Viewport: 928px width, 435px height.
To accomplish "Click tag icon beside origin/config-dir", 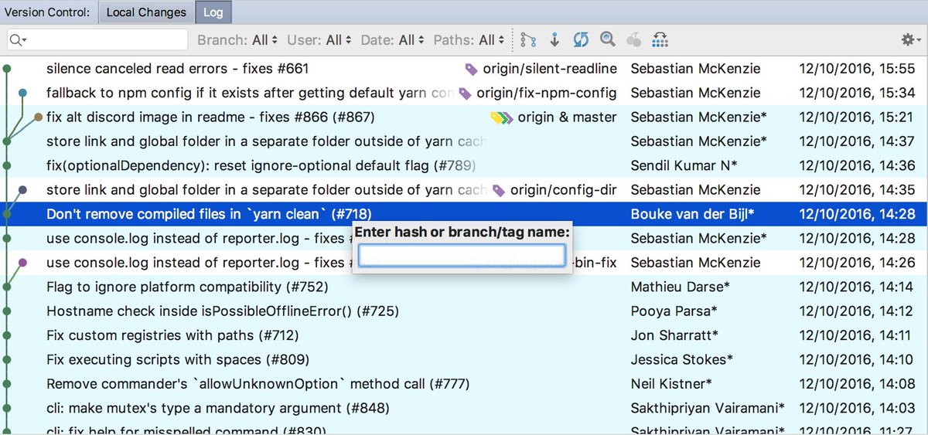I will pyautogui.click(x=499, y=191).
